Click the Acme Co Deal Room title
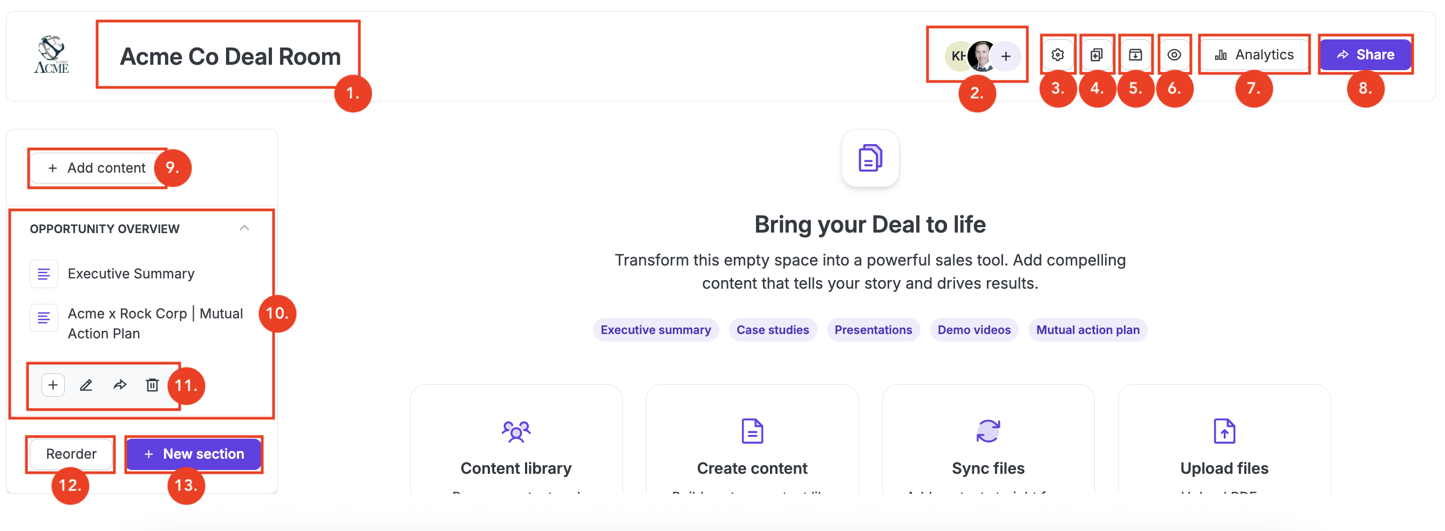The width and height of the screenshot is (1445, 531). [230, 57]
